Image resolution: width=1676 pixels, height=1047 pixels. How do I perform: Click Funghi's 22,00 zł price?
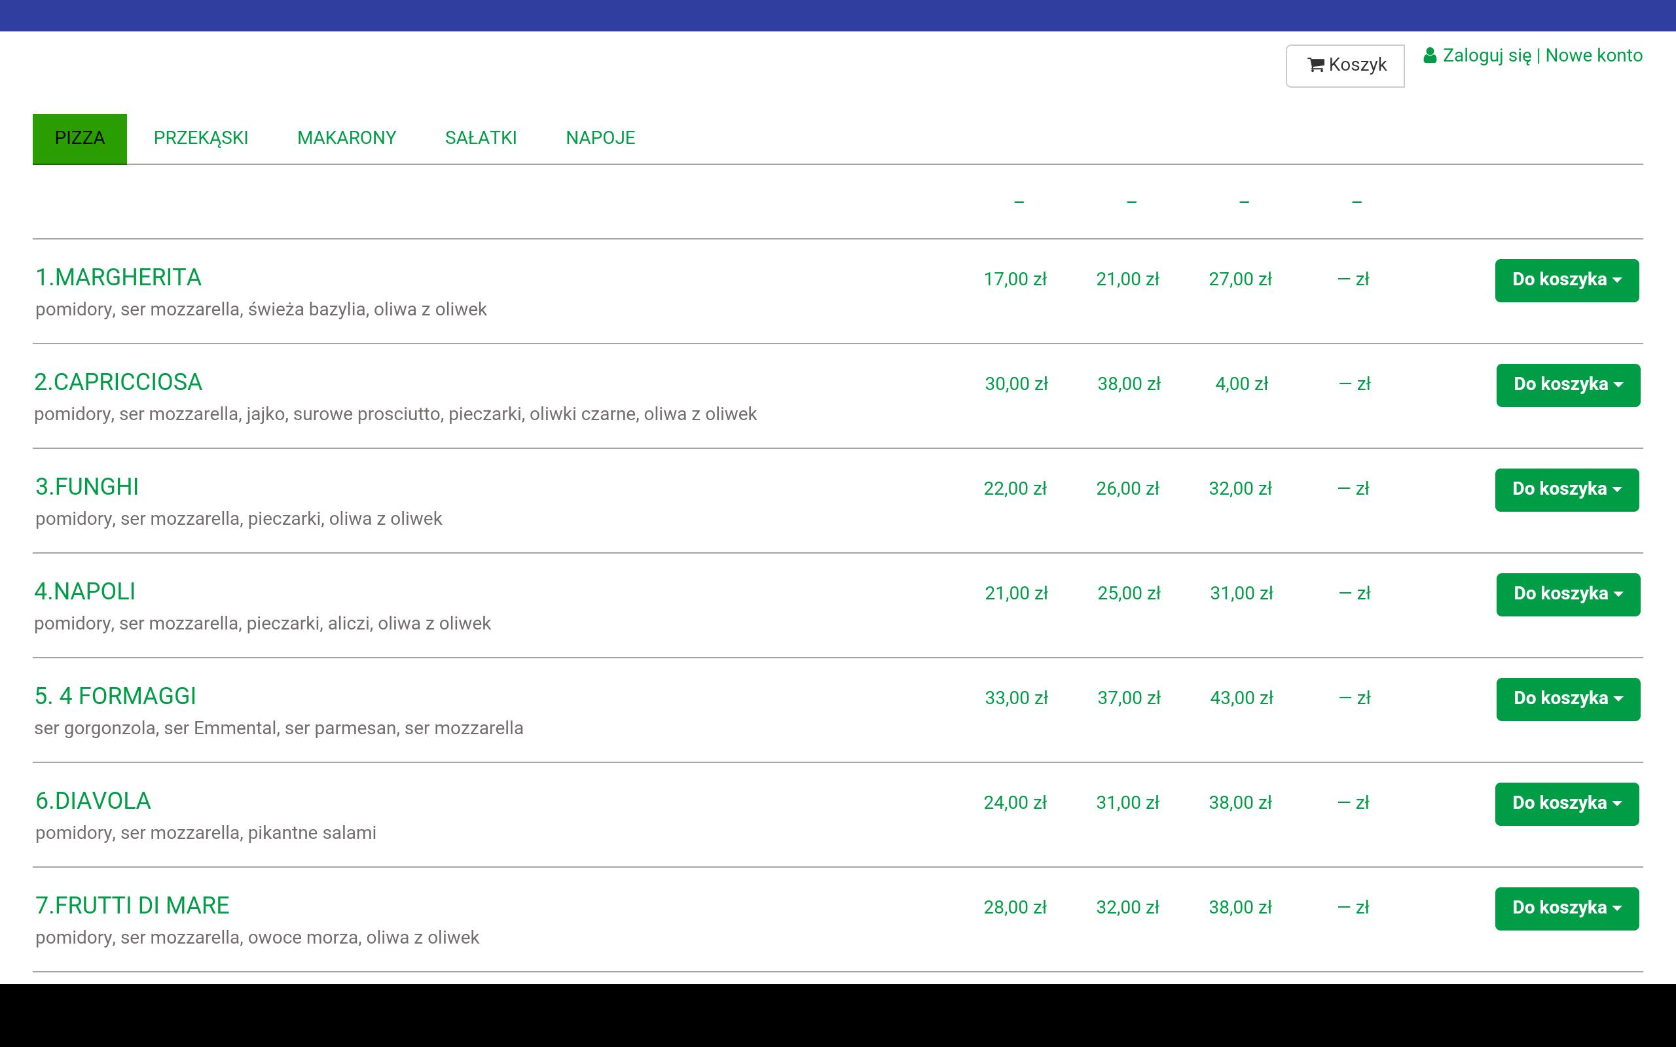[x=1015, y=488]
